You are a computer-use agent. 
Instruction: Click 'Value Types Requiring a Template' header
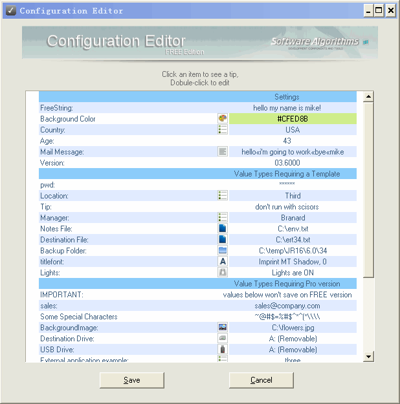197,174
